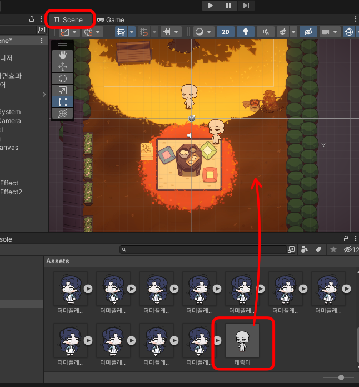The height and width of the screenshot is (387, 359).
Task: Click the audio source speaker gizmo in scene
Action: [189, 135]
